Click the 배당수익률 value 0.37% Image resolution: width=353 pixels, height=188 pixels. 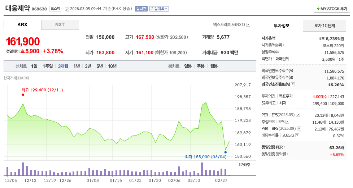[x=339, y=136]
